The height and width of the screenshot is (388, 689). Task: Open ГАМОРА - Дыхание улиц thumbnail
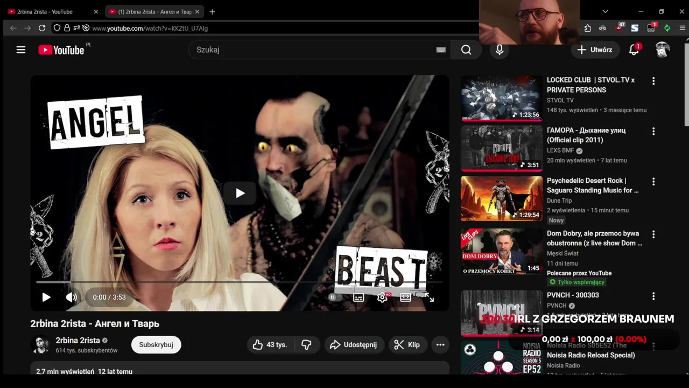[502, 148]
